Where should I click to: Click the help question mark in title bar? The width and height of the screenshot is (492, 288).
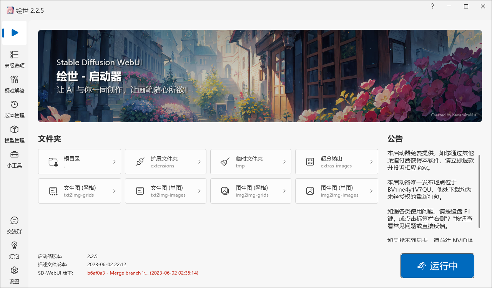point(432,7)
